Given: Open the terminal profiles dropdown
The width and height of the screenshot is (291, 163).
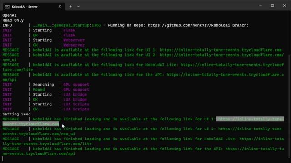Looking at the screenshot, I should point(78,6).
